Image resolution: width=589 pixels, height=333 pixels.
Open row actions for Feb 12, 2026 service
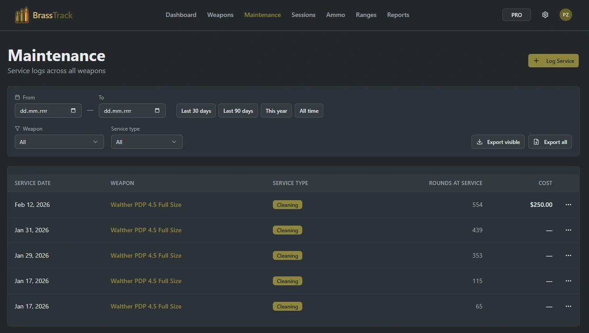pyautogui.click(x=568, y=205)
